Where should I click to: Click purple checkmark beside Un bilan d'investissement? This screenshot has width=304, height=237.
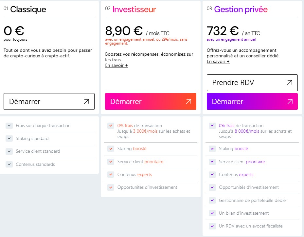click(212, 213)
